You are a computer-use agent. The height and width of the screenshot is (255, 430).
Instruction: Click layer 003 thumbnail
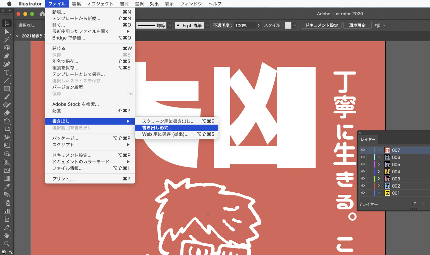(387, 179)
